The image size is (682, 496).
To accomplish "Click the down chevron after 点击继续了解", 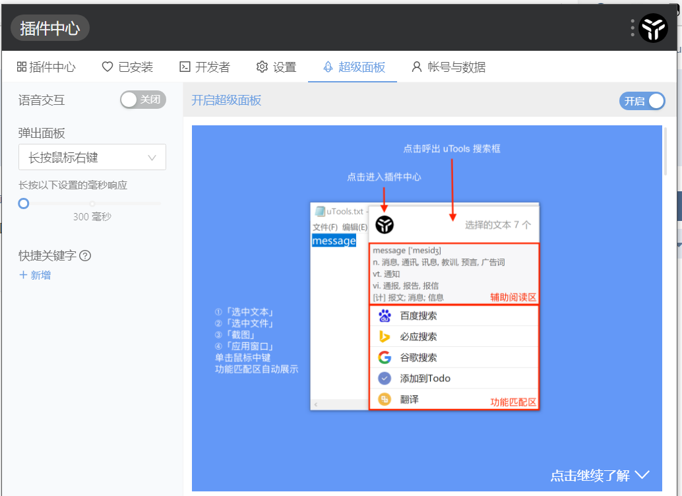I will coord(642,475).
